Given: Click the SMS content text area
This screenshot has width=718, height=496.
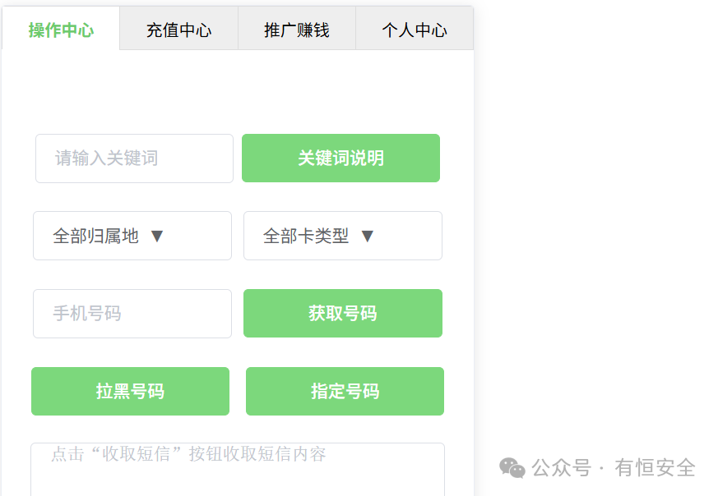Looking at the screenshot, I should [x=238, y=470].
